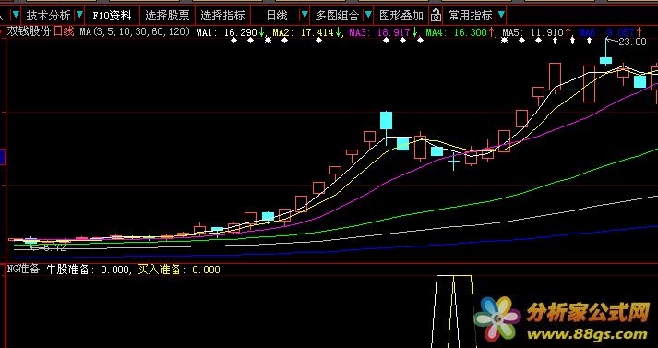Expand the 常用指标 dropdown arrow
Image resolution: width=658 pixels, height=348 pixels.
[x=500, y=16]
